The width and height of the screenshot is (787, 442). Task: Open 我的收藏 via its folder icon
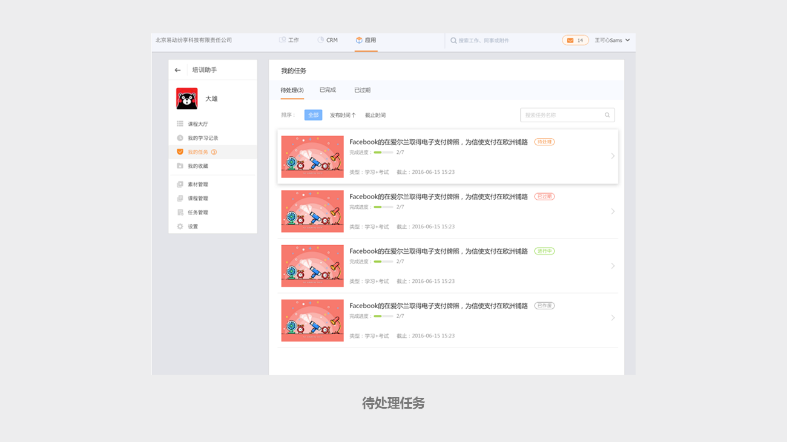click(x=180, y=166)
